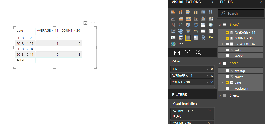Remove AVERAGE < 14 from Values well
Screen dimensions: 265x124
[212, 76]
